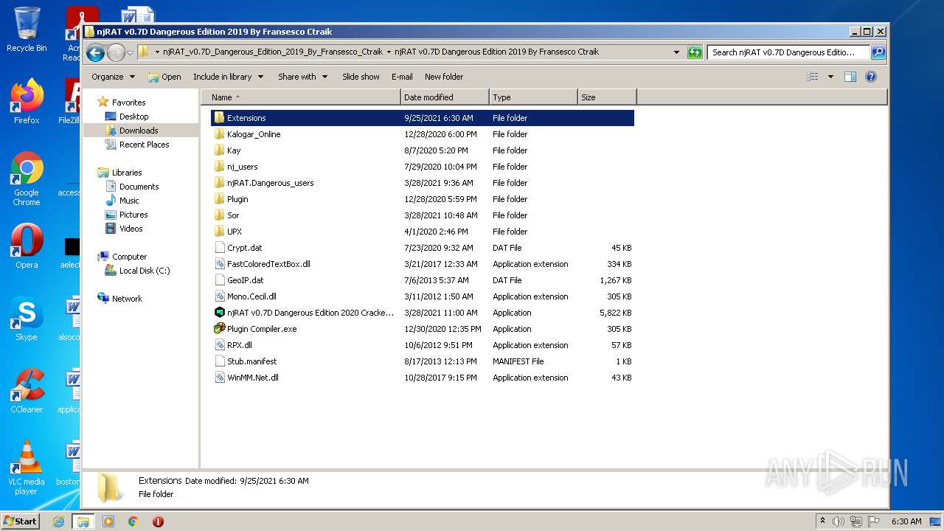
Task: Select Favorites in the navigation pane
Action: tap(128, 103)
